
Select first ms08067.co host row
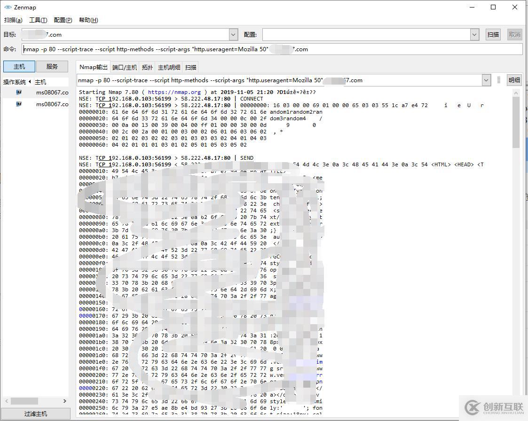[36, 92]
